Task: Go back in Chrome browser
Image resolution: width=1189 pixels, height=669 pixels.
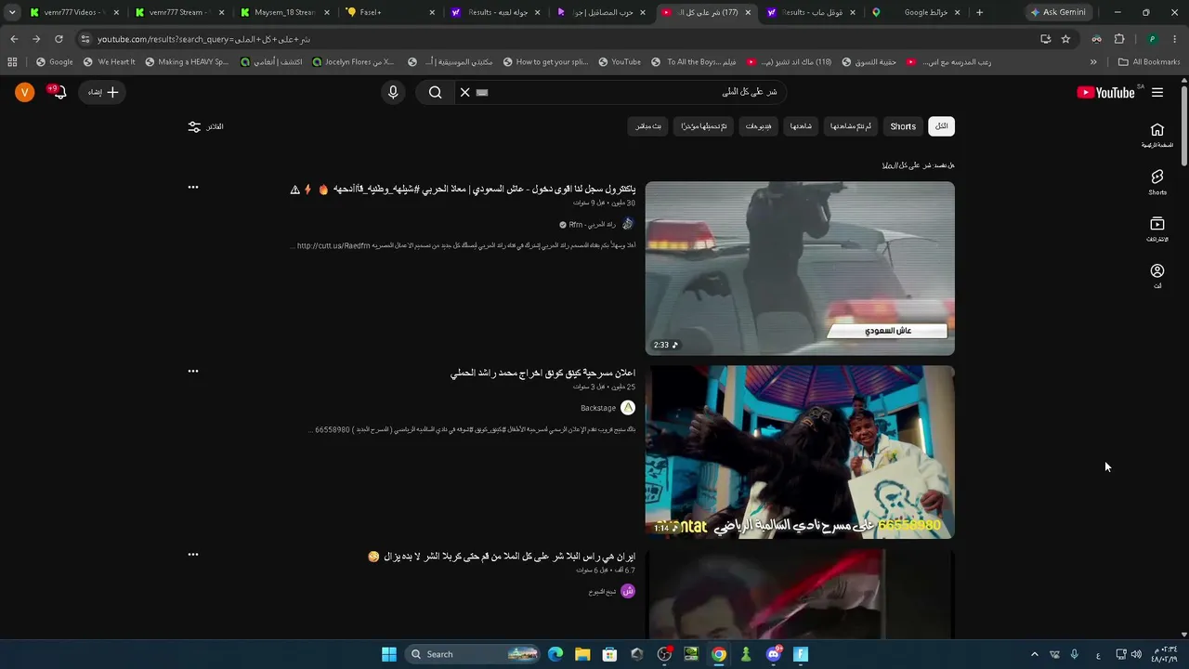Action: [14, 39]
